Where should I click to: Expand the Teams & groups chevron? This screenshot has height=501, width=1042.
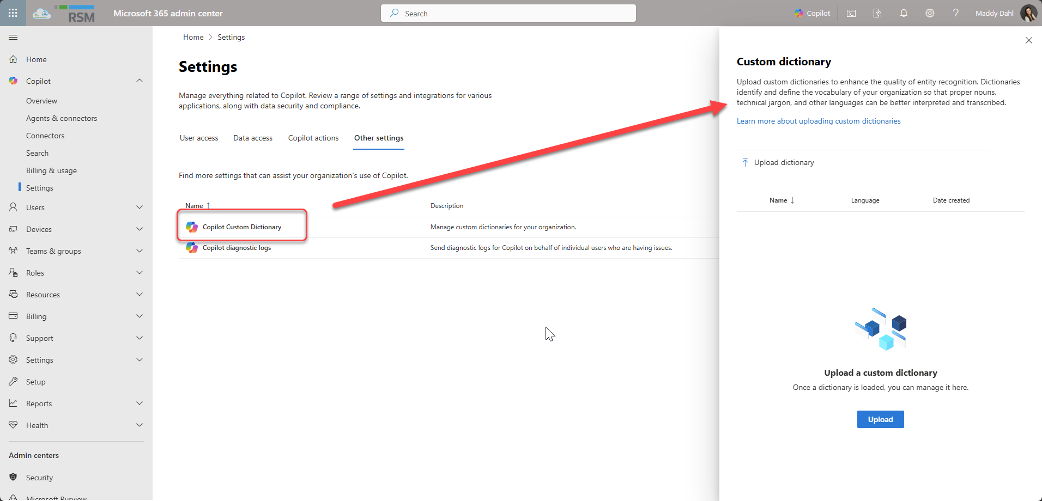pos(140,251)
